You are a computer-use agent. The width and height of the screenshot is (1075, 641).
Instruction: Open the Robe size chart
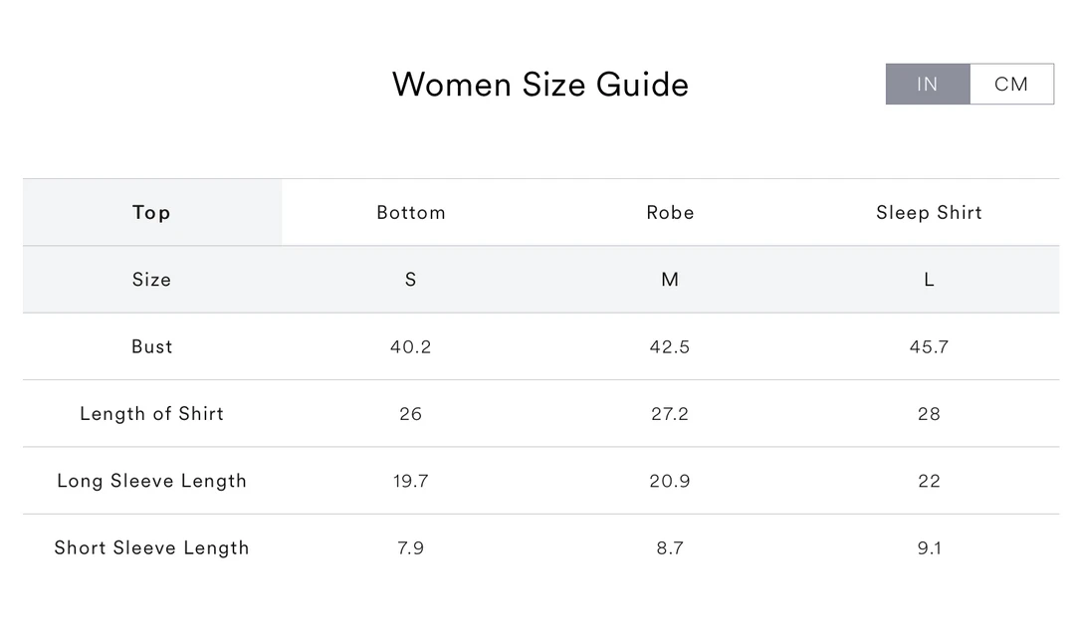click(x=670, y=212)
